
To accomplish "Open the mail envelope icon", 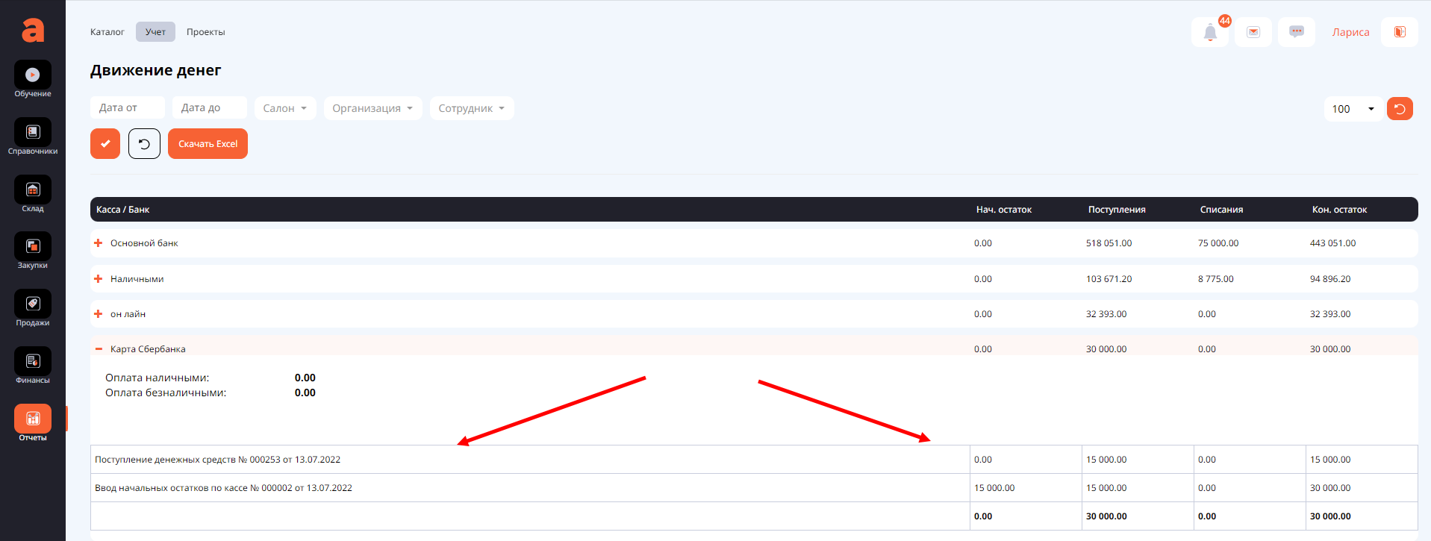I will (1253, 32).
